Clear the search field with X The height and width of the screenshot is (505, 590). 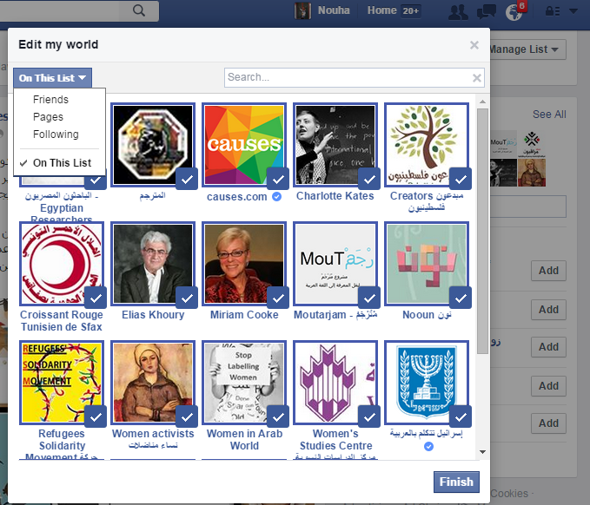477,78
